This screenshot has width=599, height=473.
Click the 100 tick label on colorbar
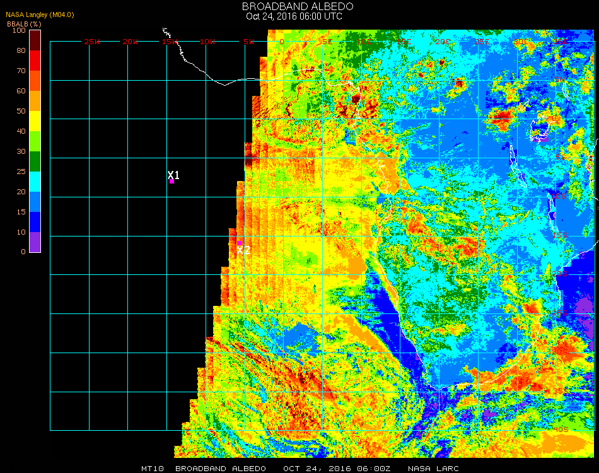(x=18, y=30)
